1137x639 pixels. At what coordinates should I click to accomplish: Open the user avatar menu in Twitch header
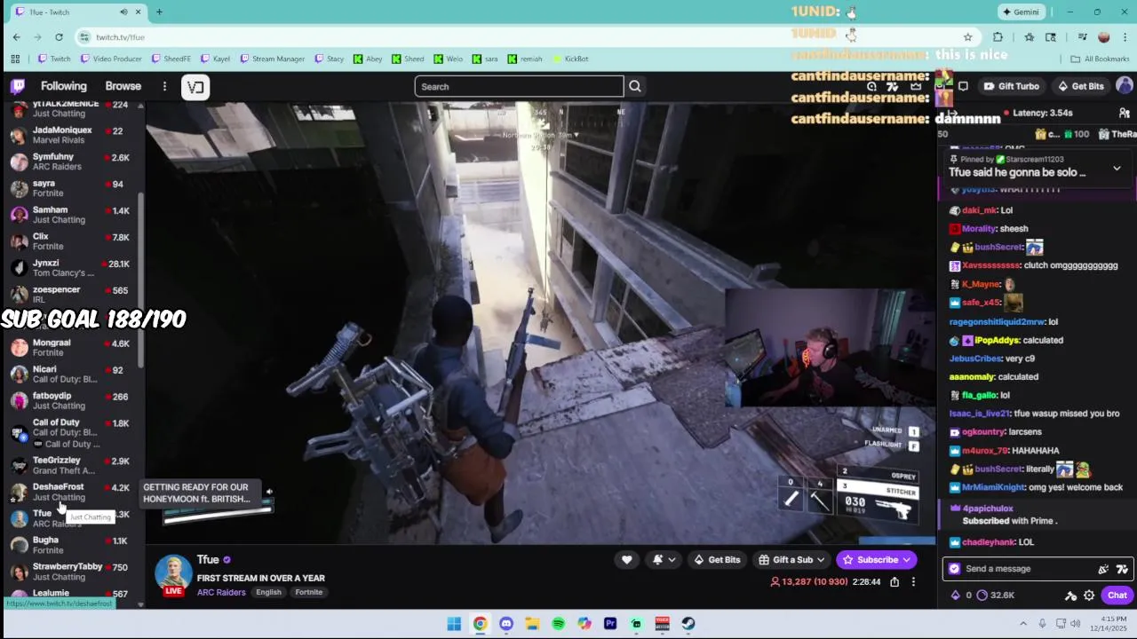[x=1125, y=85]
